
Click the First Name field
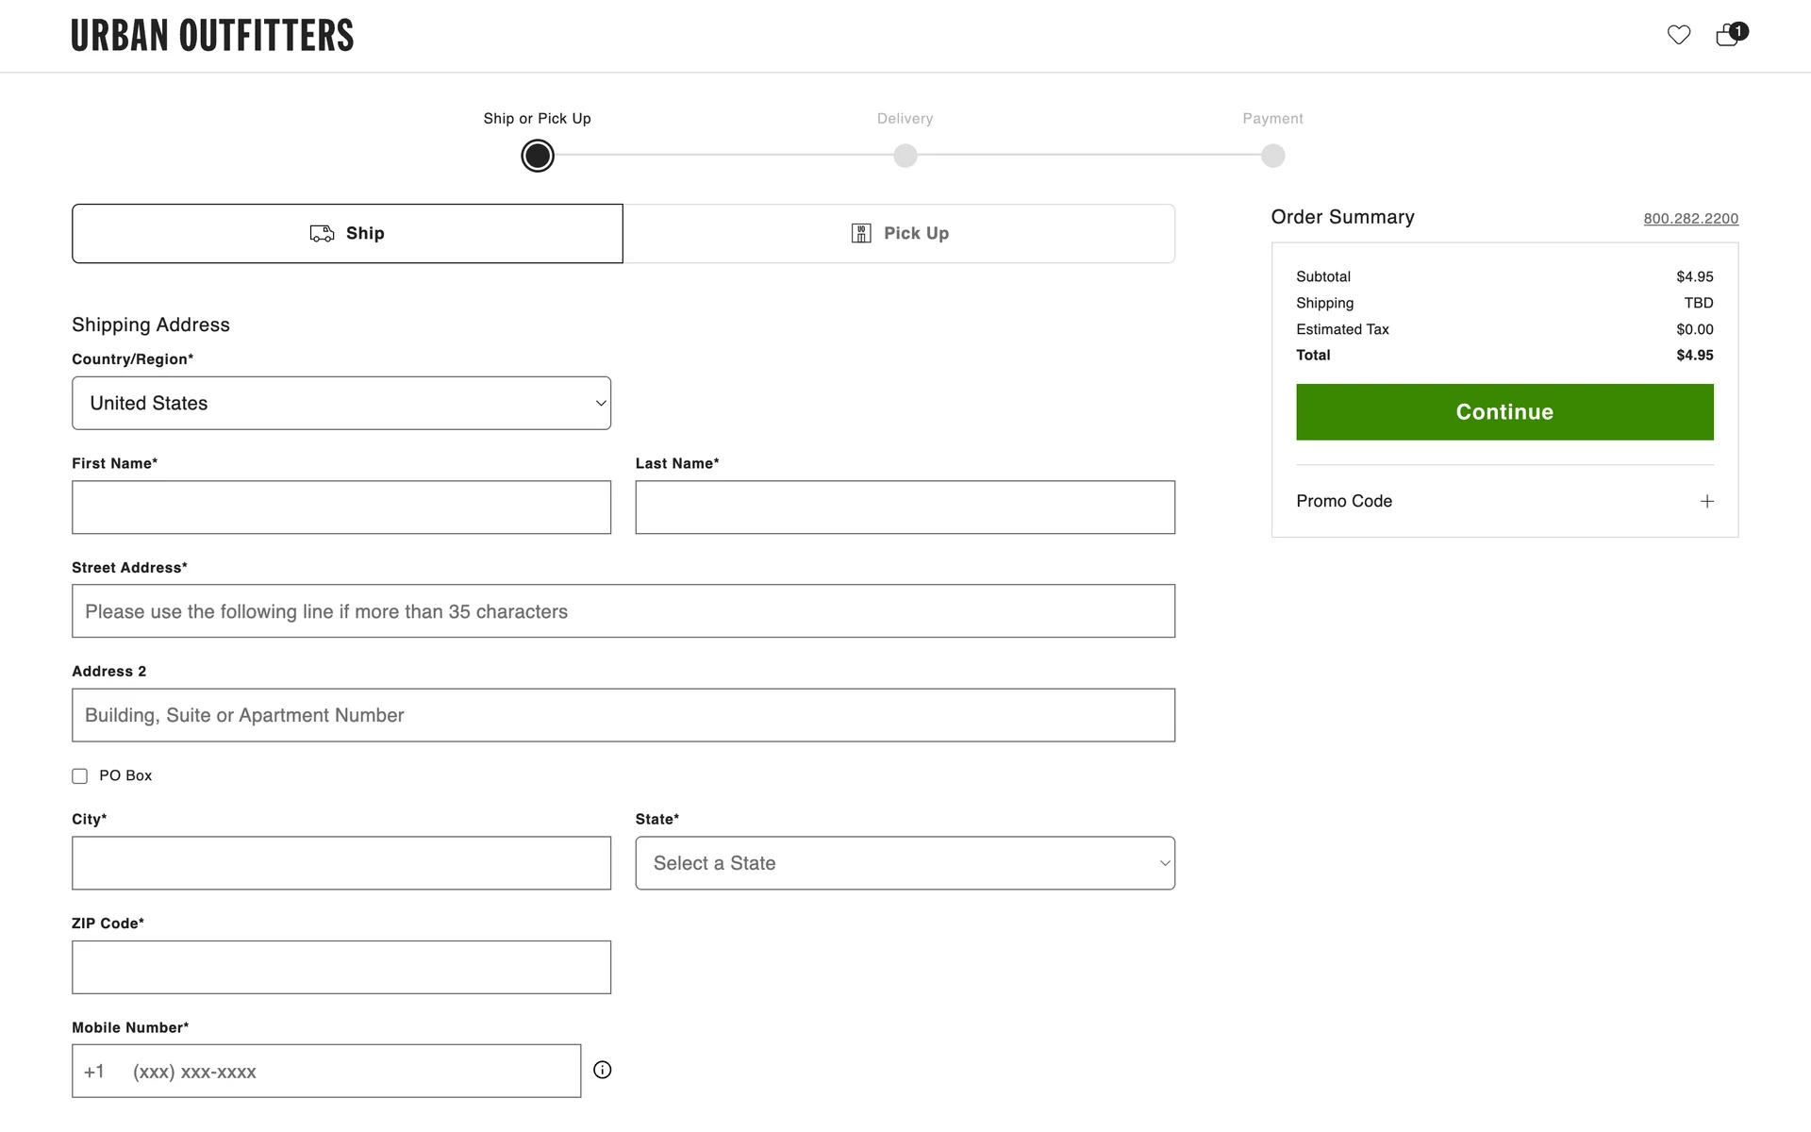[x=341, y=508]
